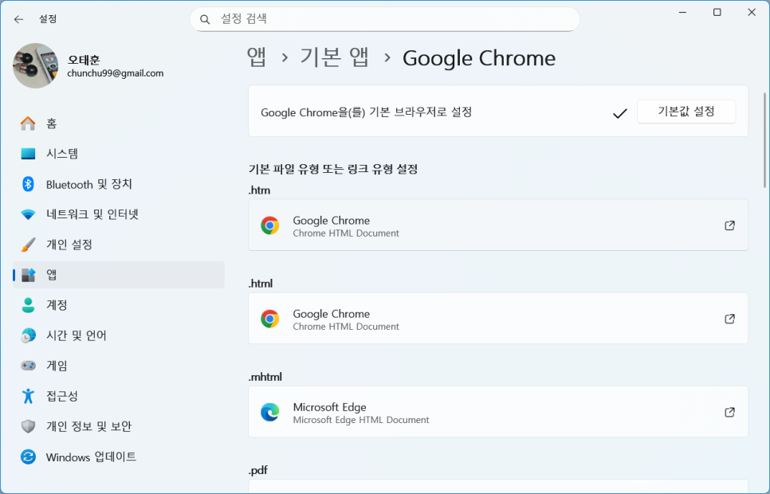This screenshot has height=494, width=770.
Task: Open the 오태훈 profile picture
Action: [x=35, y=66]
